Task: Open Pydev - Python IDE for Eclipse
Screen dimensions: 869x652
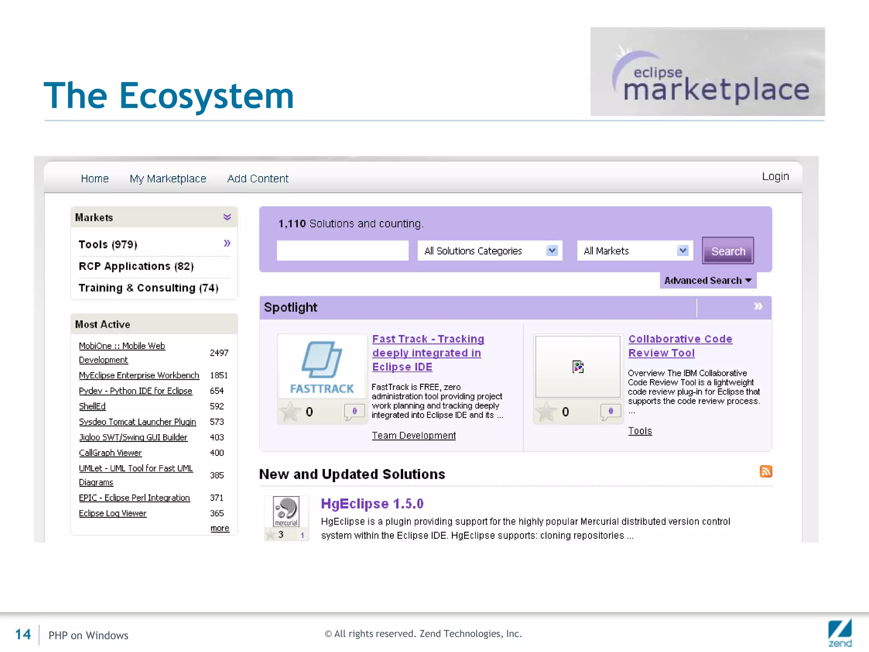Action: (x=135, y=391)
